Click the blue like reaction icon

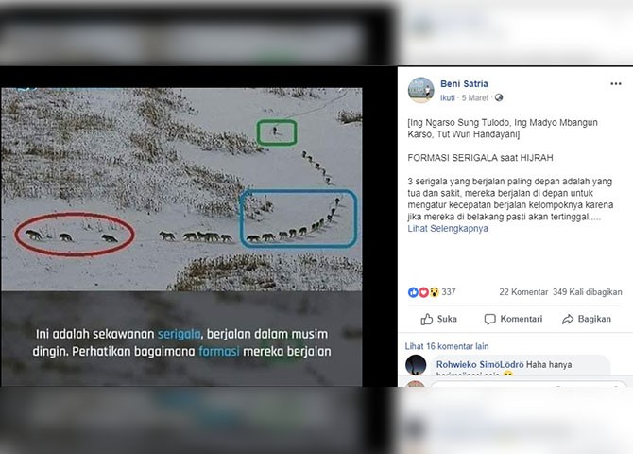click(x=413, y=292)
